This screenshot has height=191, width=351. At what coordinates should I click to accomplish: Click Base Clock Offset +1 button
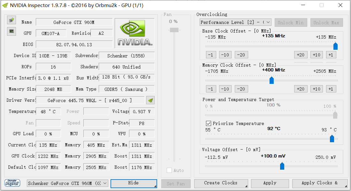tap(331, 55)
